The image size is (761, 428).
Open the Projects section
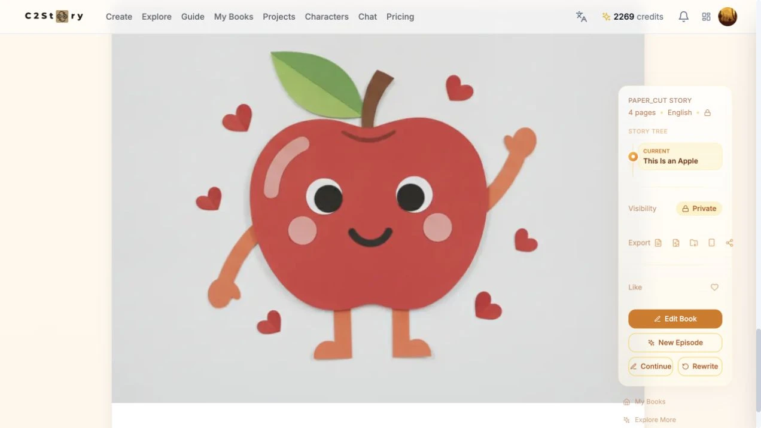pos(279,17)
